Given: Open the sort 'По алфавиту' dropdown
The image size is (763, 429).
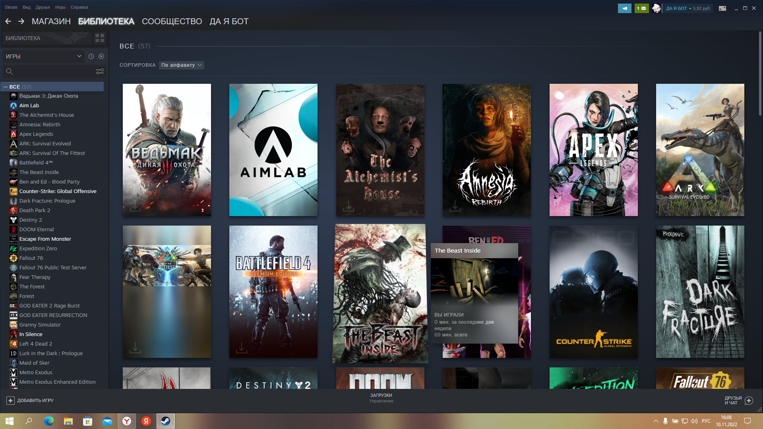Looking at the screenshot, I should (x=182, y=65).
